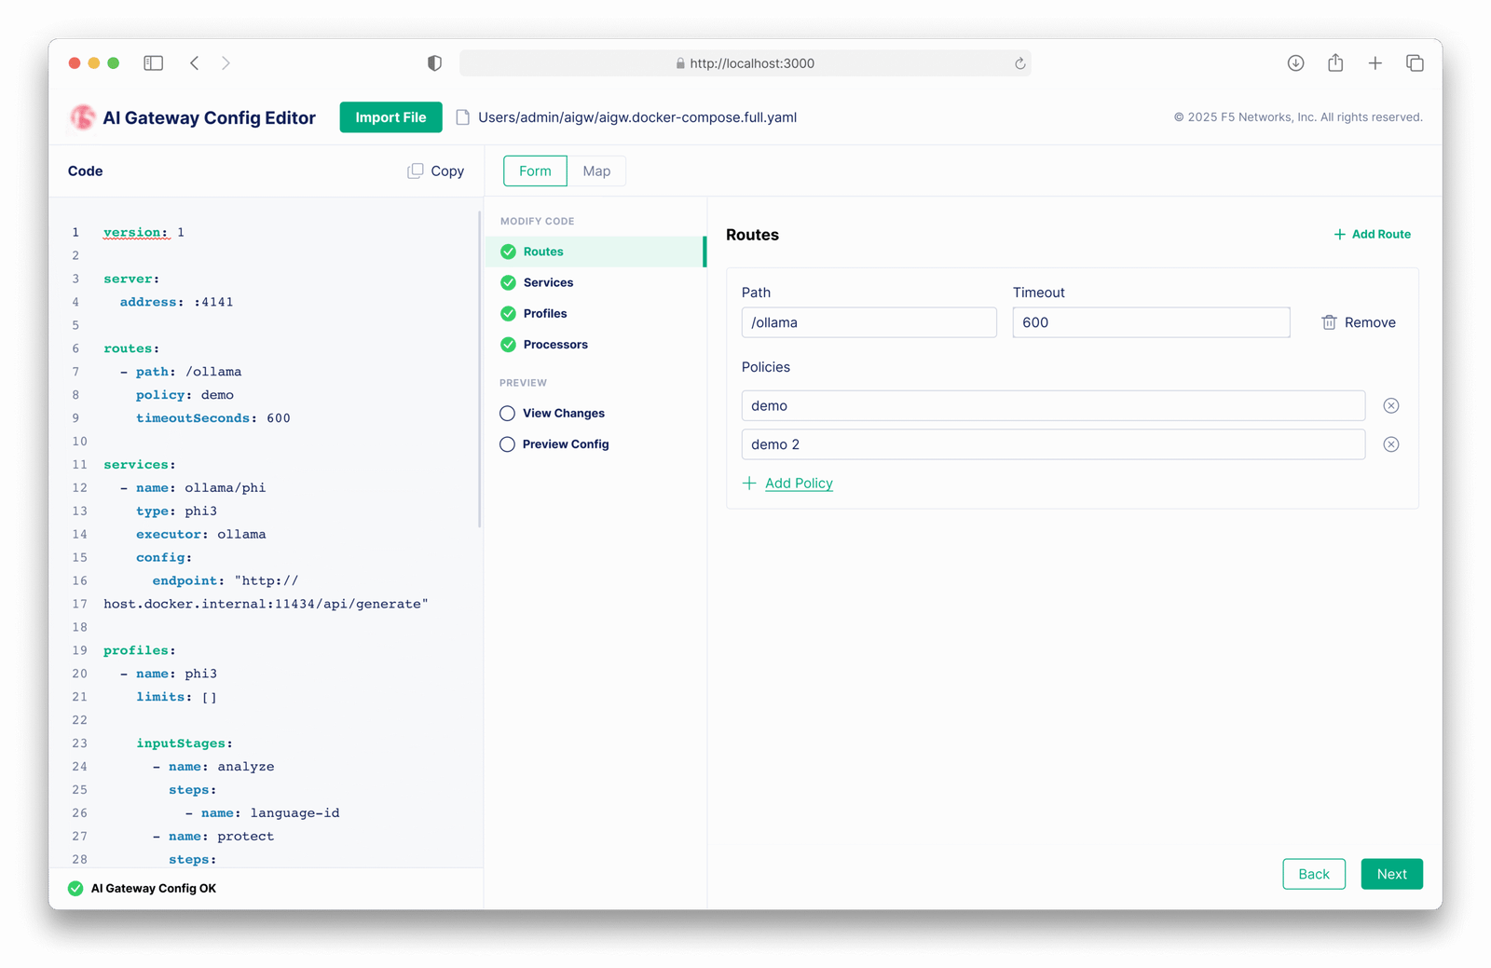Reload the page with refresh icon
This screenshot has width=1491, height=968.
1019,63
